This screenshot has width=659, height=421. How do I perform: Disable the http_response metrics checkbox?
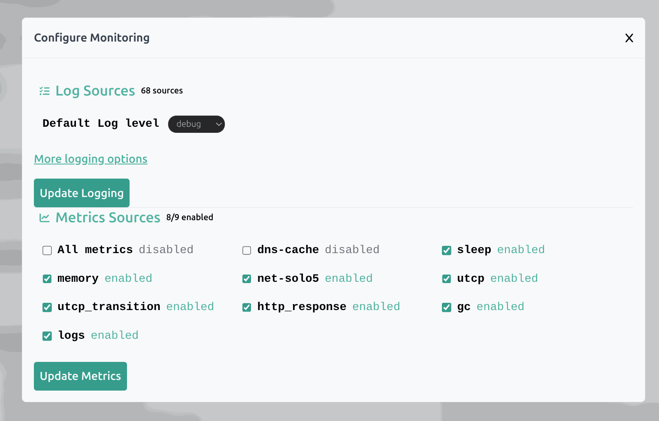[x=247, y=308]
